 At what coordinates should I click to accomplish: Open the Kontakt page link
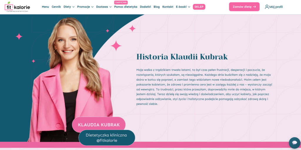(x=168, y=7)
